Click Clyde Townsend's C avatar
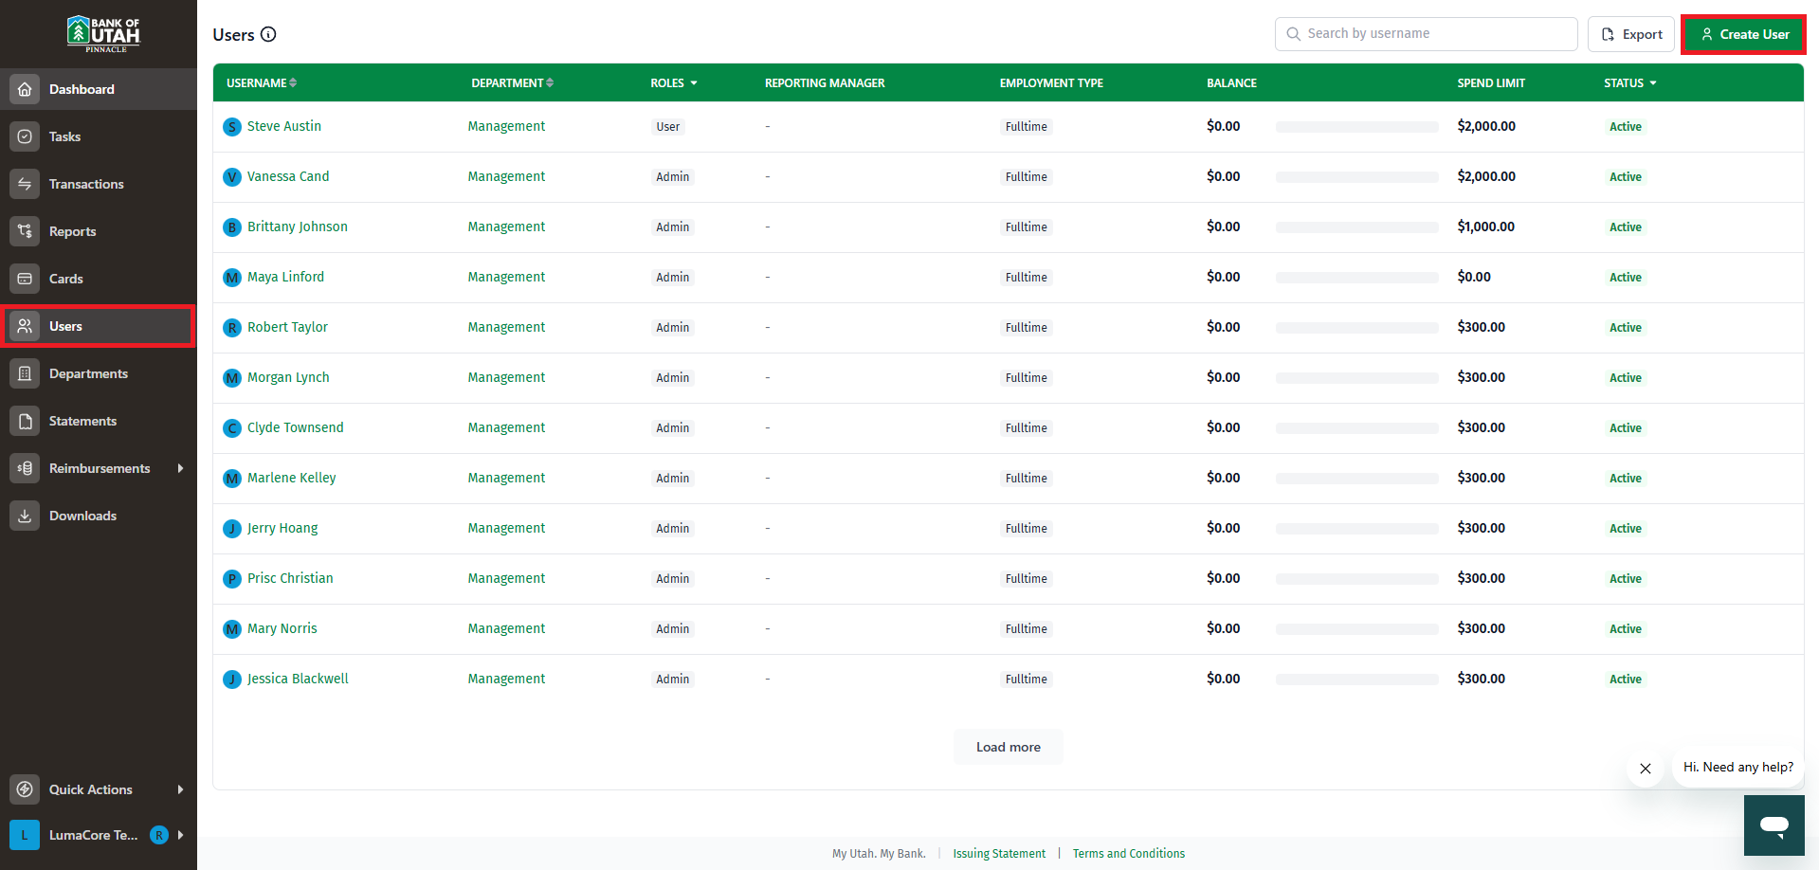Viewport: 1819px width, 870px height. [232, 428]
